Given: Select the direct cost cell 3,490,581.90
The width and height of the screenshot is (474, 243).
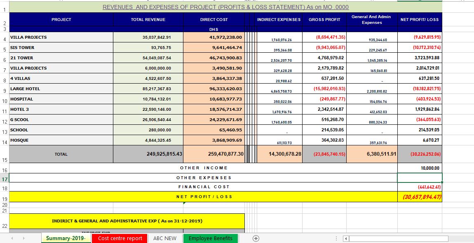Looking at the screenshot, I should tap(214, 68).
